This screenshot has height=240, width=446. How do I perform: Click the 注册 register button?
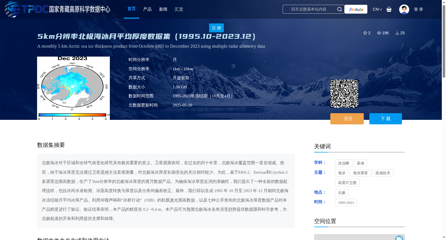(x=216, y=28)
